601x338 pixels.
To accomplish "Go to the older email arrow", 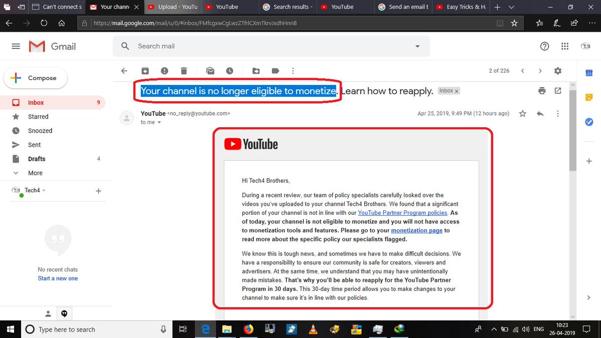I will click(x=540, y=71).
